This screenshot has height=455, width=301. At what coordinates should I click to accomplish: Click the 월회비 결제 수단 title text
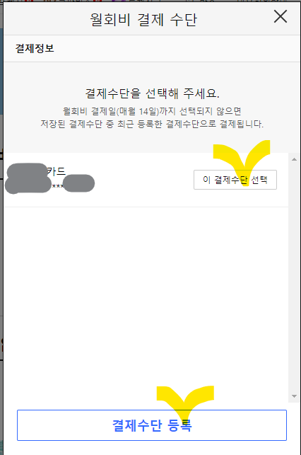pos(143,20)
